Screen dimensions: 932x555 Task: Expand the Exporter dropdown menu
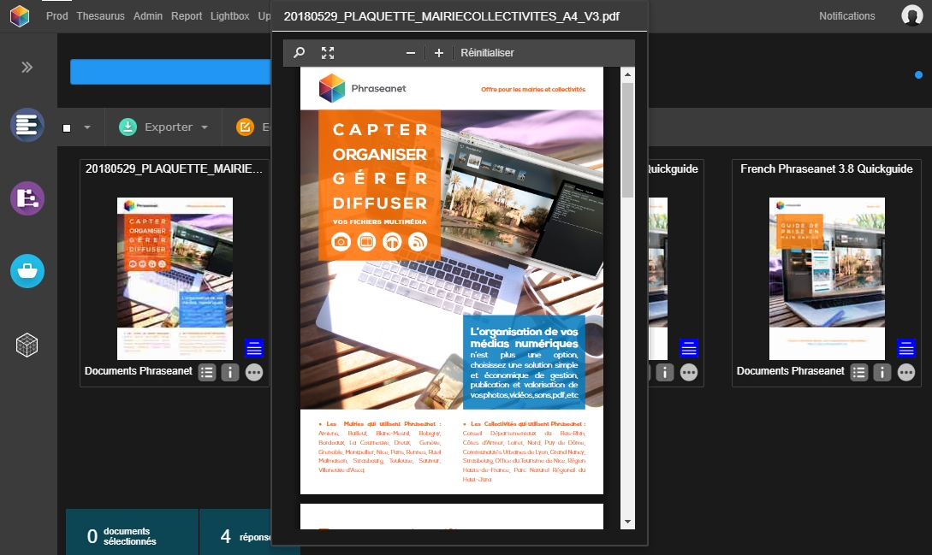[x=205, y=128]
